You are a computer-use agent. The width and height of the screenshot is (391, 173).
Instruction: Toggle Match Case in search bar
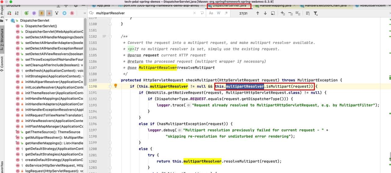coord(211,13)
